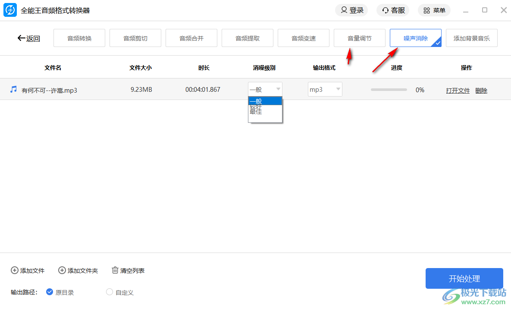Open the mp3 output format dropdown
511x309 pixels.
coord(325,89)
